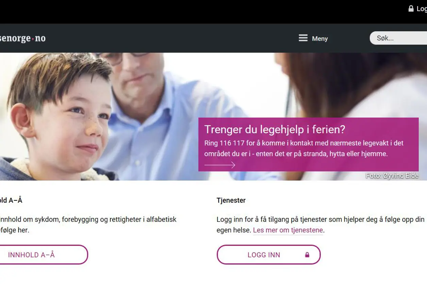This screenshot has height=284, width=427.
Task: Go to the helsenorge.no logo home link
Action: pyautogui.click(x=23, y=38)
